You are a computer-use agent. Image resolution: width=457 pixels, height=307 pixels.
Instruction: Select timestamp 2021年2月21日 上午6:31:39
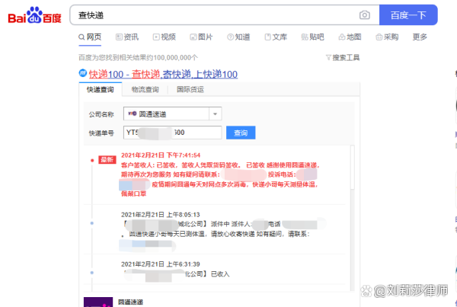pos(160,264)
